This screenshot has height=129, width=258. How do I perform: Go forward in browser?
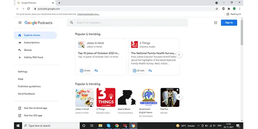[23, 9]
